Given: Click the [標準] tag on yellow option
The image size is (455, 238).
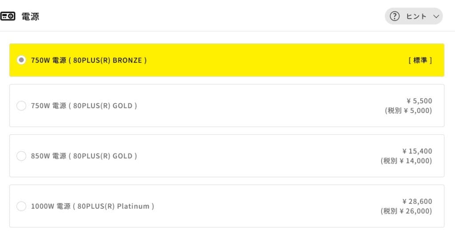Looking at the screenshot, I should click(420, 60).
